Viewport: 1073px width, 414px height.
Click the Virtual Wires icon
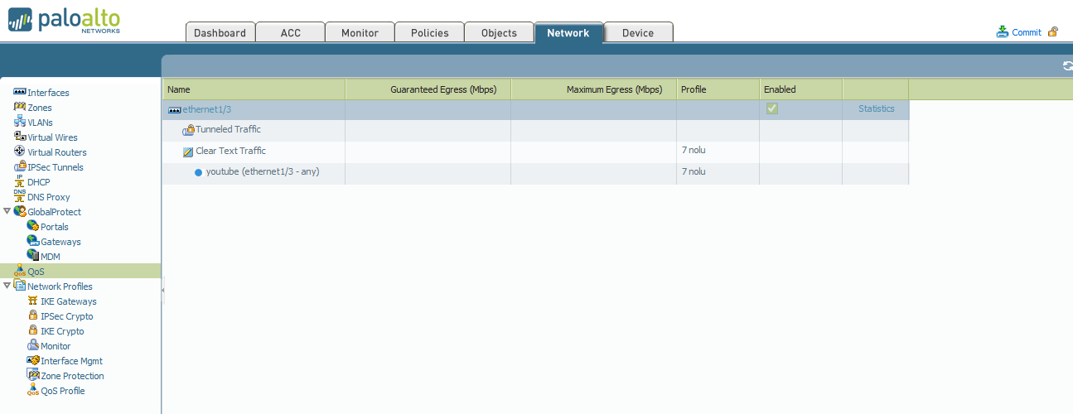(20, 137)
